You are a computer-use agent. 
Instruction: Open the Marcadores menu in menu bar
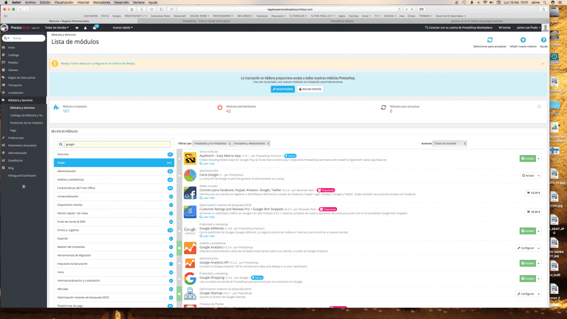102,3
